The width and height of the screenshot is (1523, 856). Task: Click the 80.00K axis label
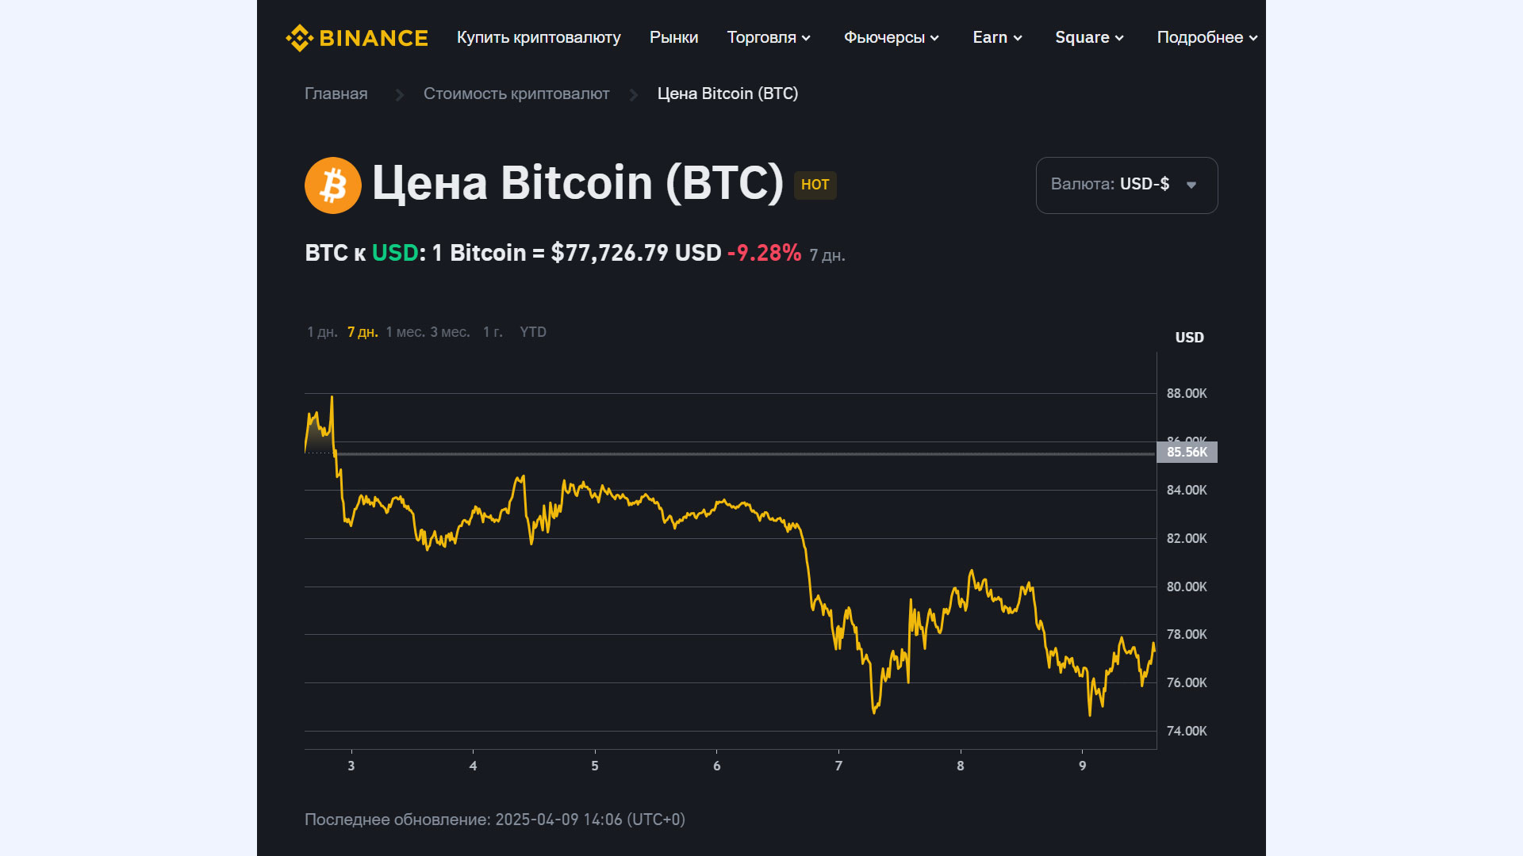click(x=1187, y=587)
